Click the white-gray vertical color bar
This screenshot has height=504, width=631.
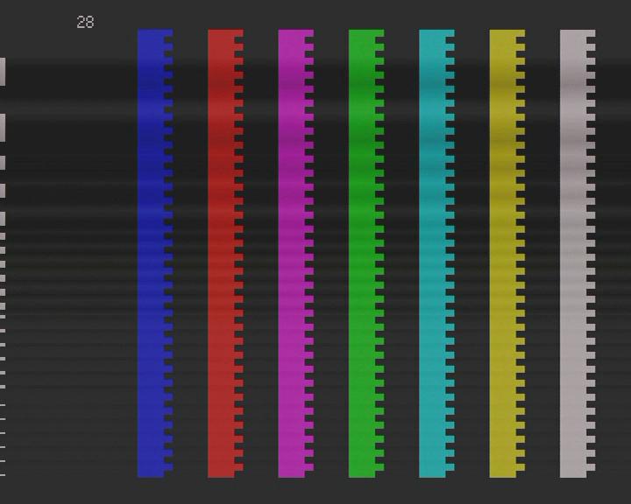pos(573,254)
